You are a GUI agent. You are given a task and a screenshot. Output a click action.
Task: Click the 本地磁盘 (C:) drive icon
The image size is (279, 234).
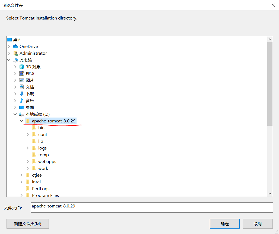(21, 114)
